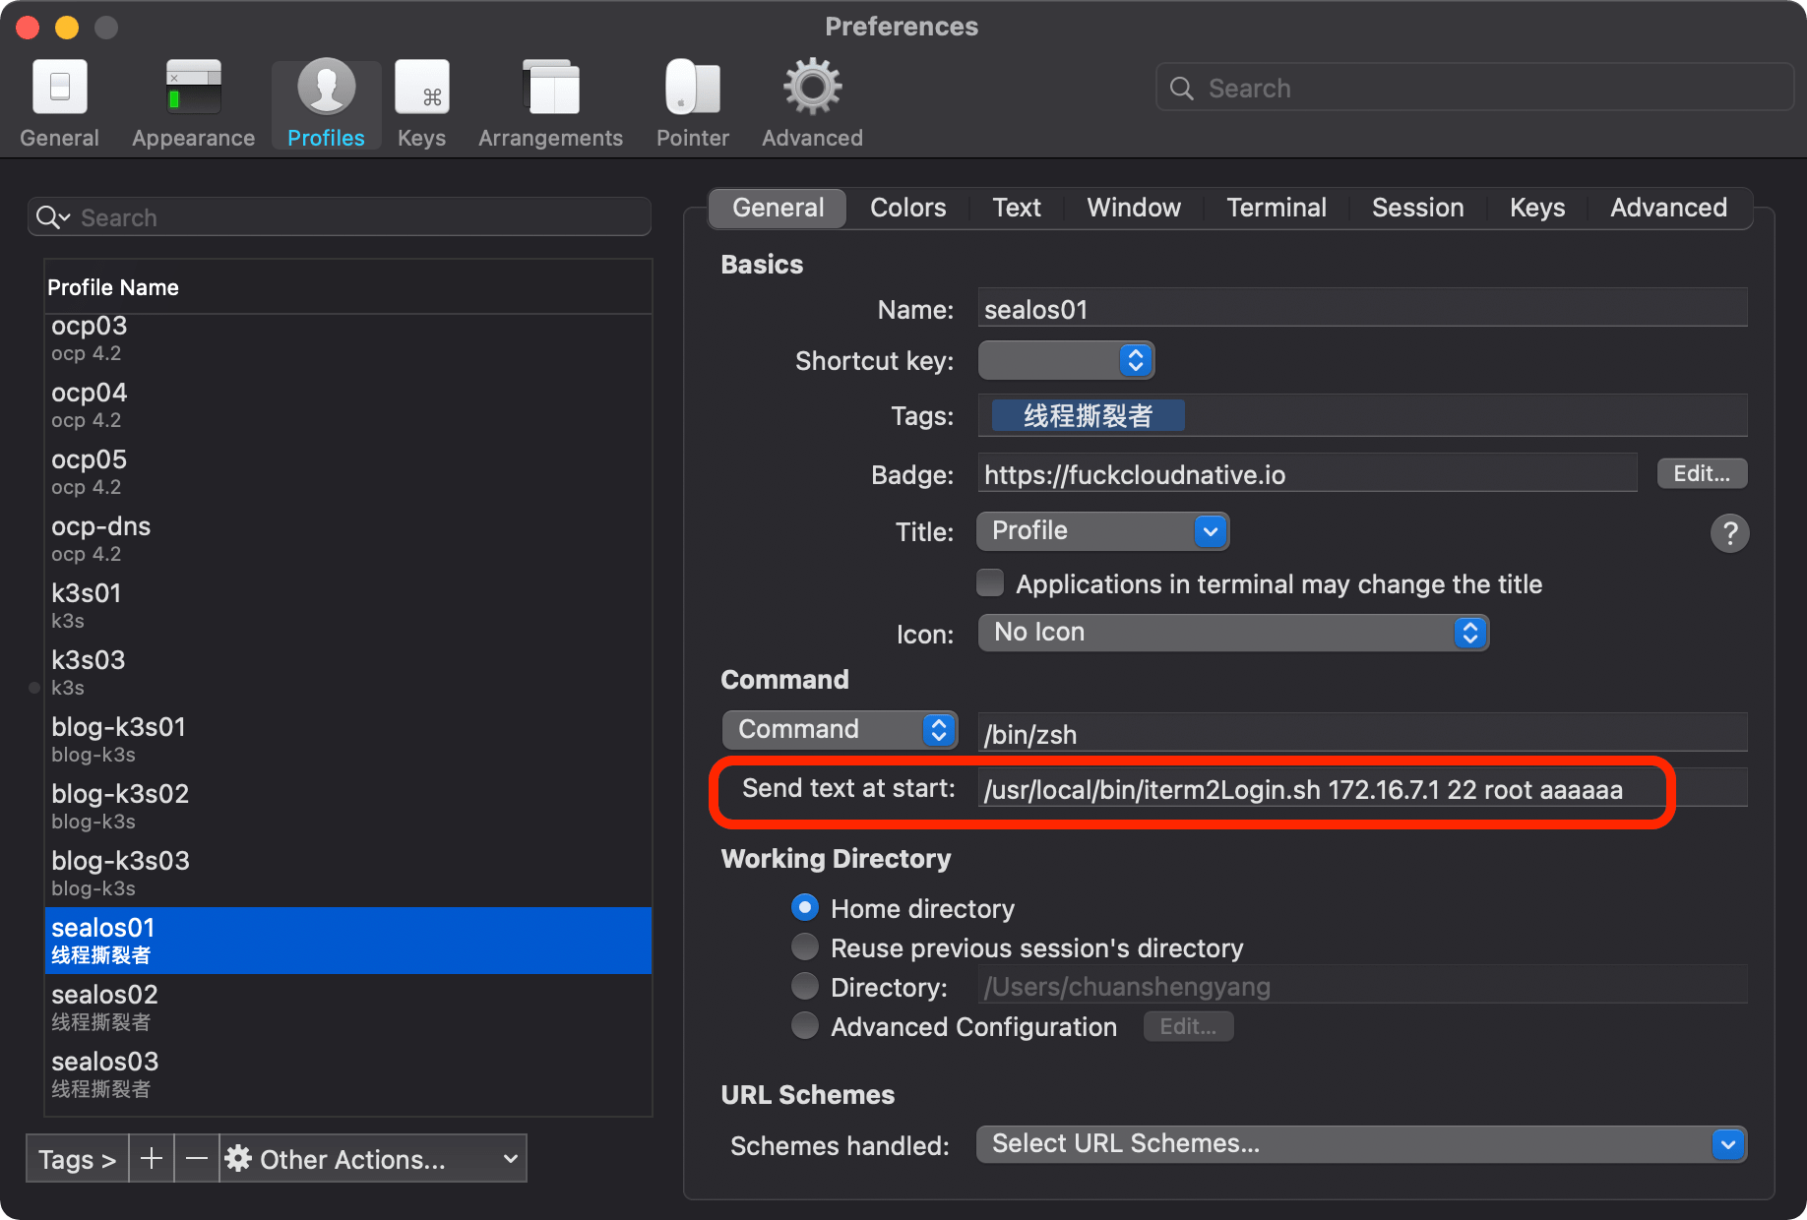Open the Icon dropdown showing No Icon

pos(1232,633)
